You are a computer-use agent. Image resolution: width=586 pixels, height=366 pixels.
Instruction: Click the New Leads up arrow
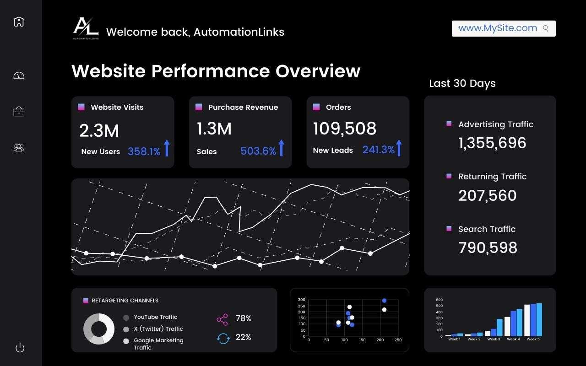[399, 148]
